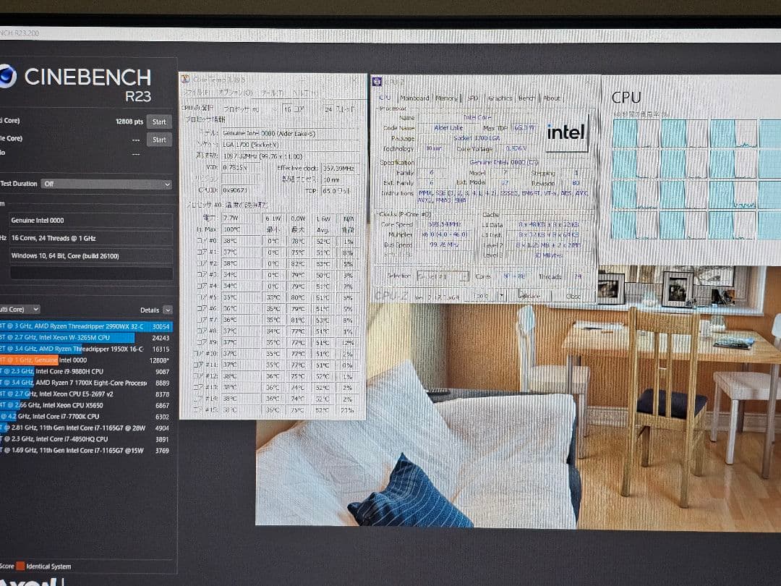Click the CPU-Z title bar icon
This screenshot has width=781, height=586.
click(377, 81)
